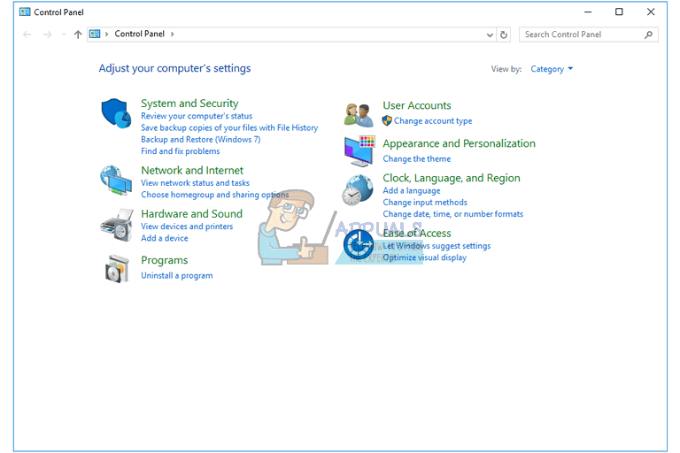Open Change date, time, or number formats
Image resolution: width=680 pixels, height=453 pixels.
click(452, 214)
